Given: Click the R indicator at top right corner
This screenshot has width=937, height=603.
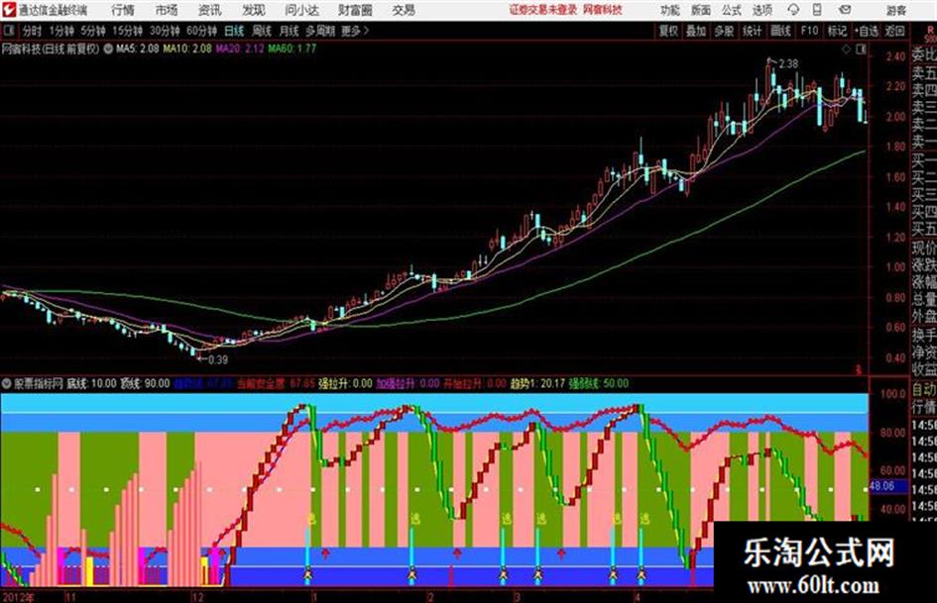Looking at the screenshot, I should pos(930,29).
